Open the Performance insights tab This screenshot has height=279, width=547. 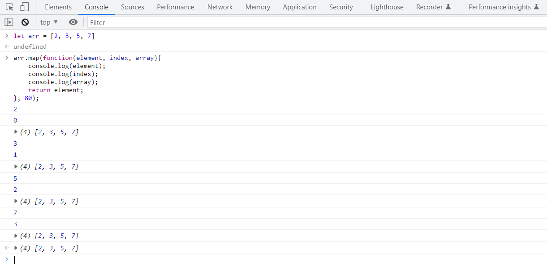point(504,7)
